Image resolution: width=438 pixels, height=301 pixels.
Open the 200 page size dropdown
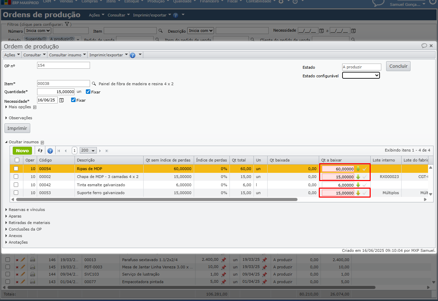[x=88, y=150]
